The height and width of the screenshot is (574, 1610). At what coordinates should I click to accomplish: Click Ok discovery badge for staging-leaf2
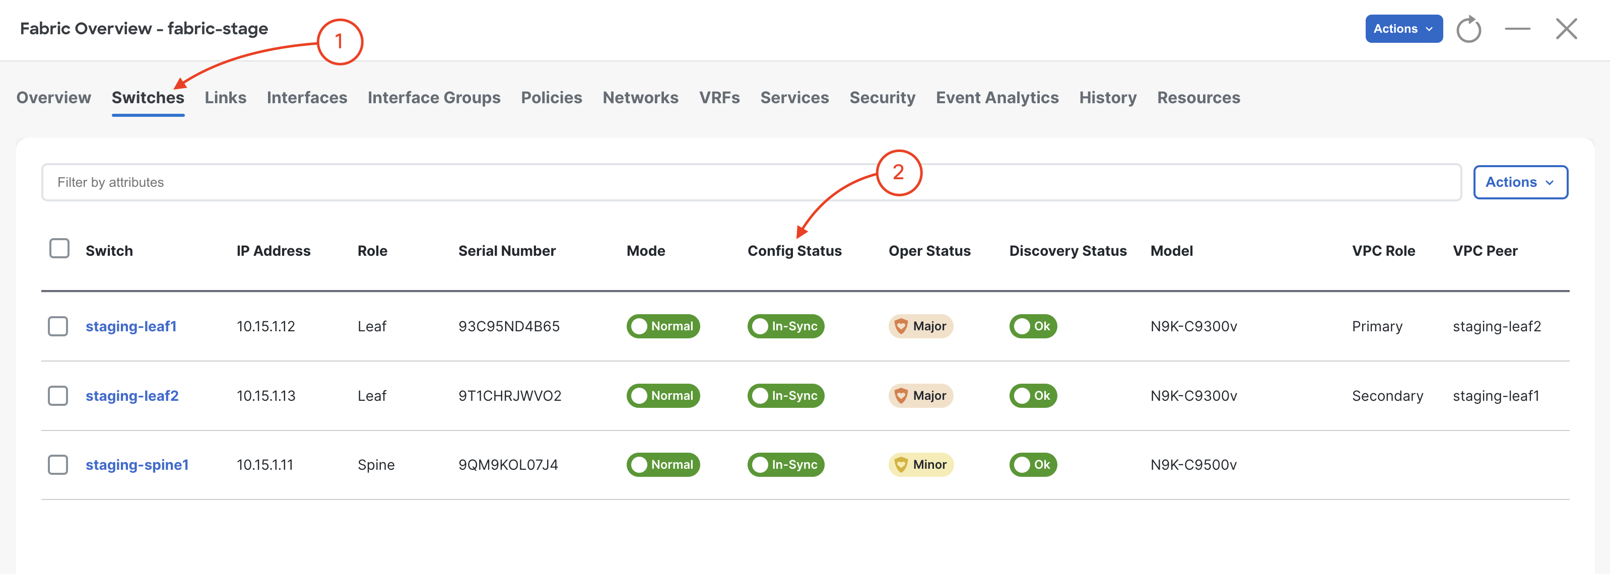(x=1033, y=395)
